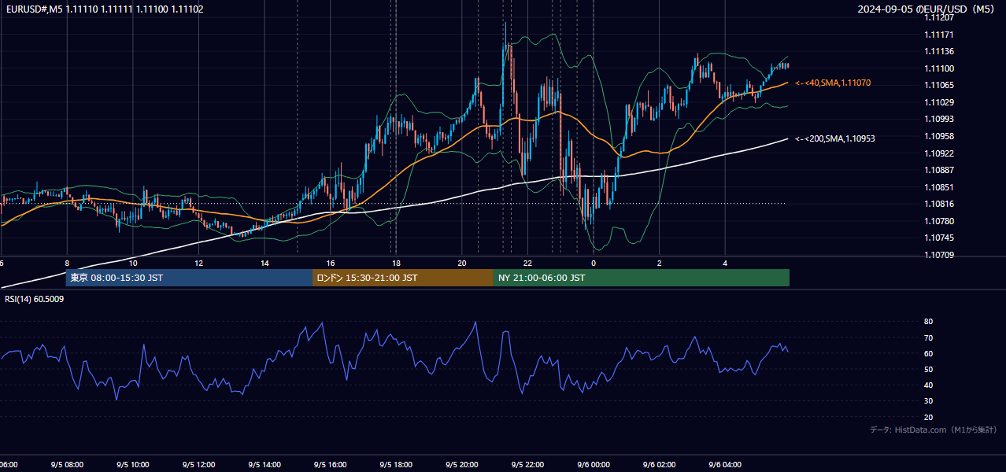The height and width of the screenshot is (472, 1006).
Task: Click the 9/5 18:00 time label
Action: (x=396, y=464)
